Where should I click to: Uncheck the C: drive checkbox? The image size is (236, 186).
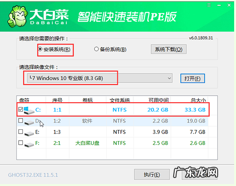[21, 109]
